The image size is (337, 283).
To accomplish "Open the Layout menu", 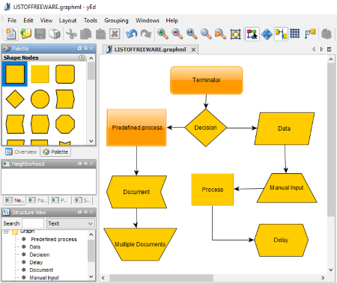I will click(67, 20).
